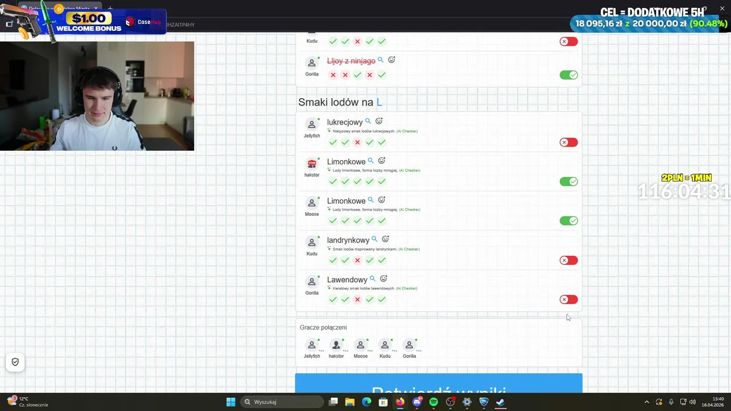The height and width of the screenshot is (411, 731).
Task: Toggle the accept switch for Moose's Limonkowe
Action: (569, 221)
